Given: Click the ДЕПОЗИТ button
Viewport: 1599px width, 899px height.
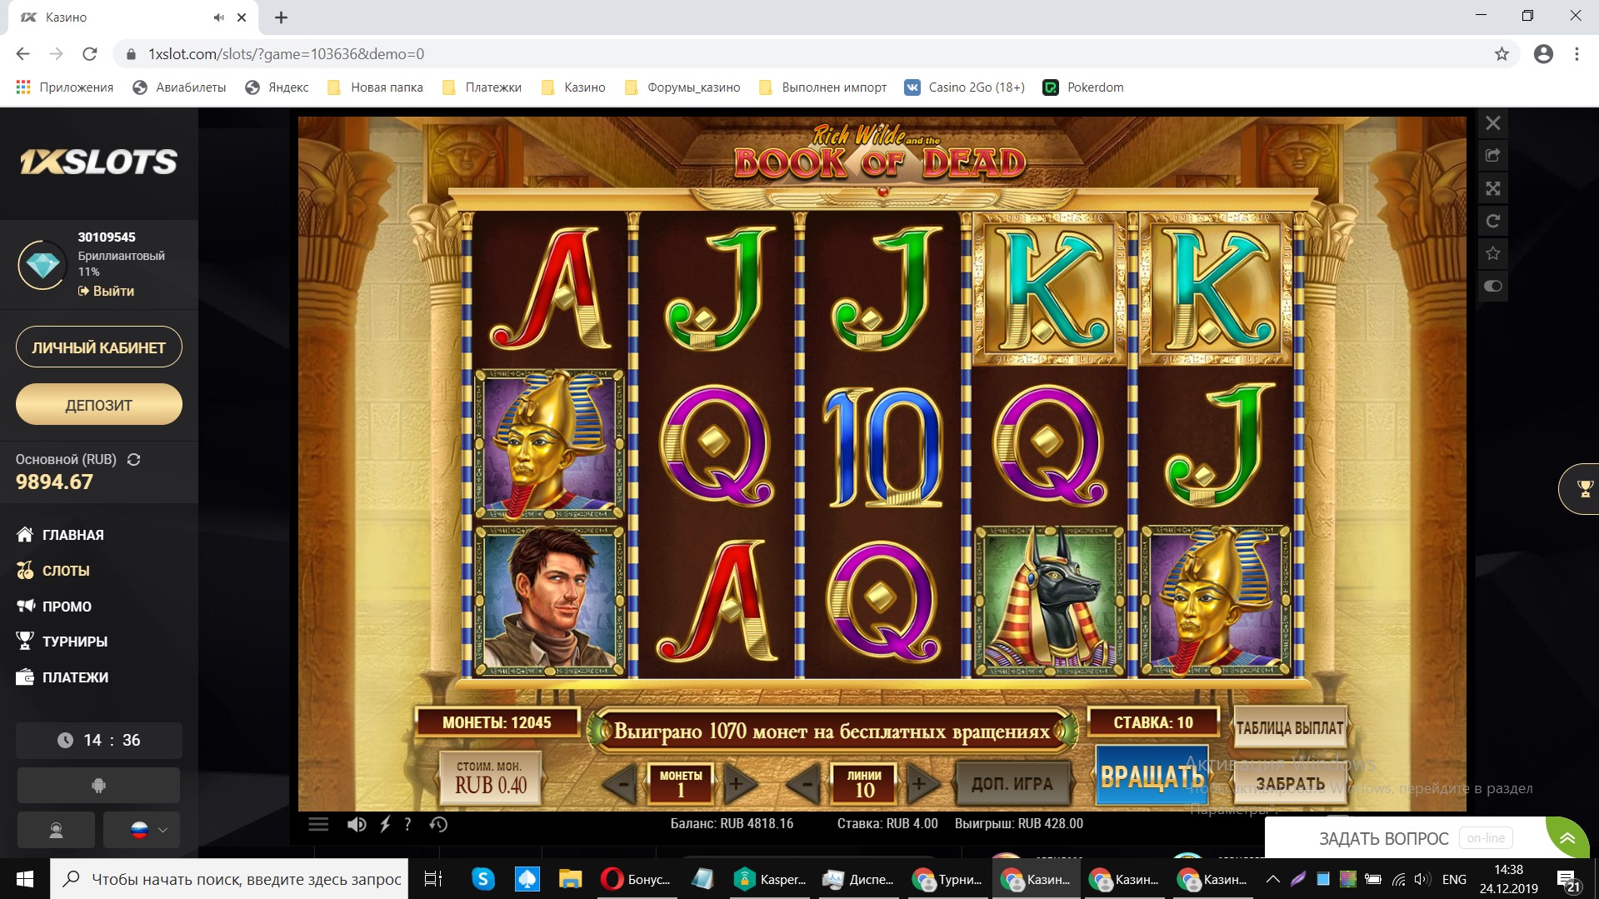Looking at the screenshot, I should (98, 405).
